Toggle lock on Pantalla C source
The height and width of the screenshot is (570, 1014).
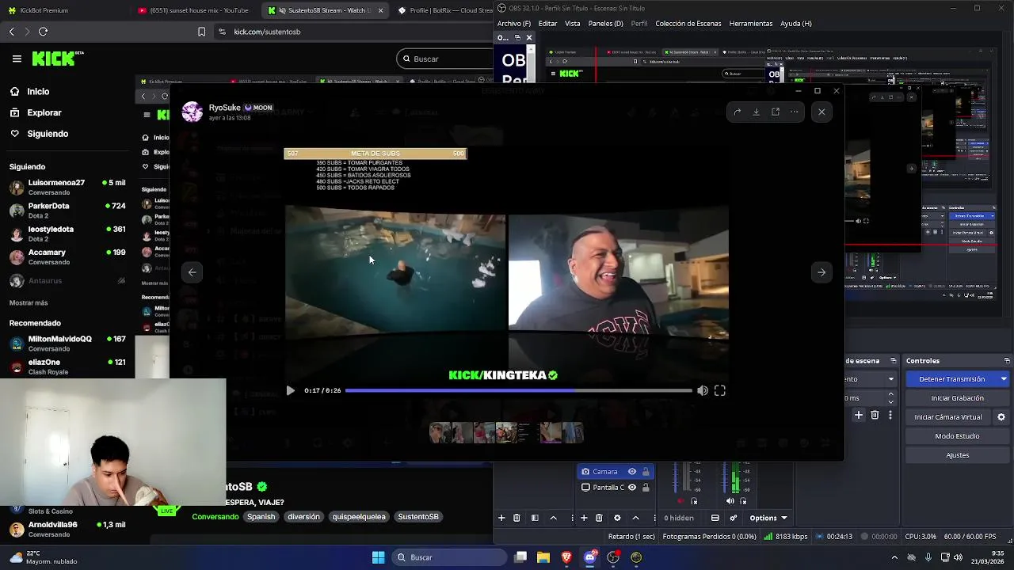pyautogui.click(x=646, y=488)
